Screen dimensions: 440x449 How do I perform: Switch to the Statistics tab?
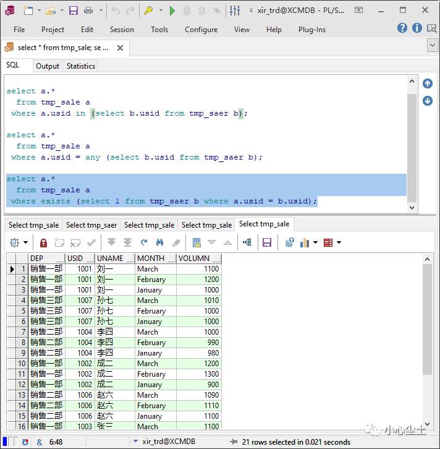click(x=81, y=66)
